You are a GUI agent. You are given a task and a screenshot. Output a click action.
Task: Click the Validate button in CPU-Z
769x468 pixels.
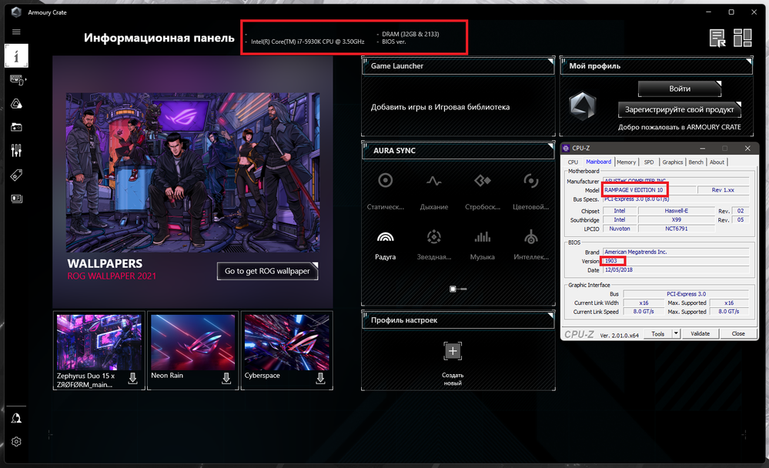[700, 333]
